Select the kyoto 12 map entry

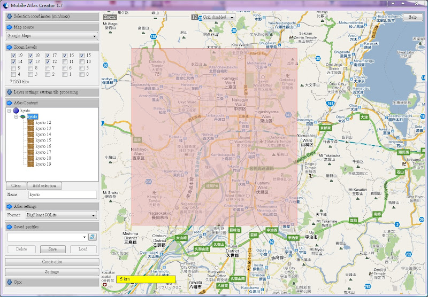[x=43, y=122]
